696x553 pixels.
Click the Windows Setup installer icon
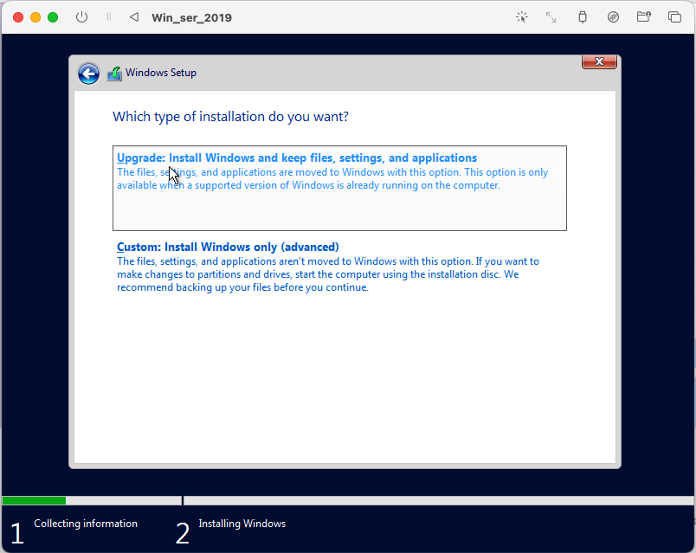point(114,74)
